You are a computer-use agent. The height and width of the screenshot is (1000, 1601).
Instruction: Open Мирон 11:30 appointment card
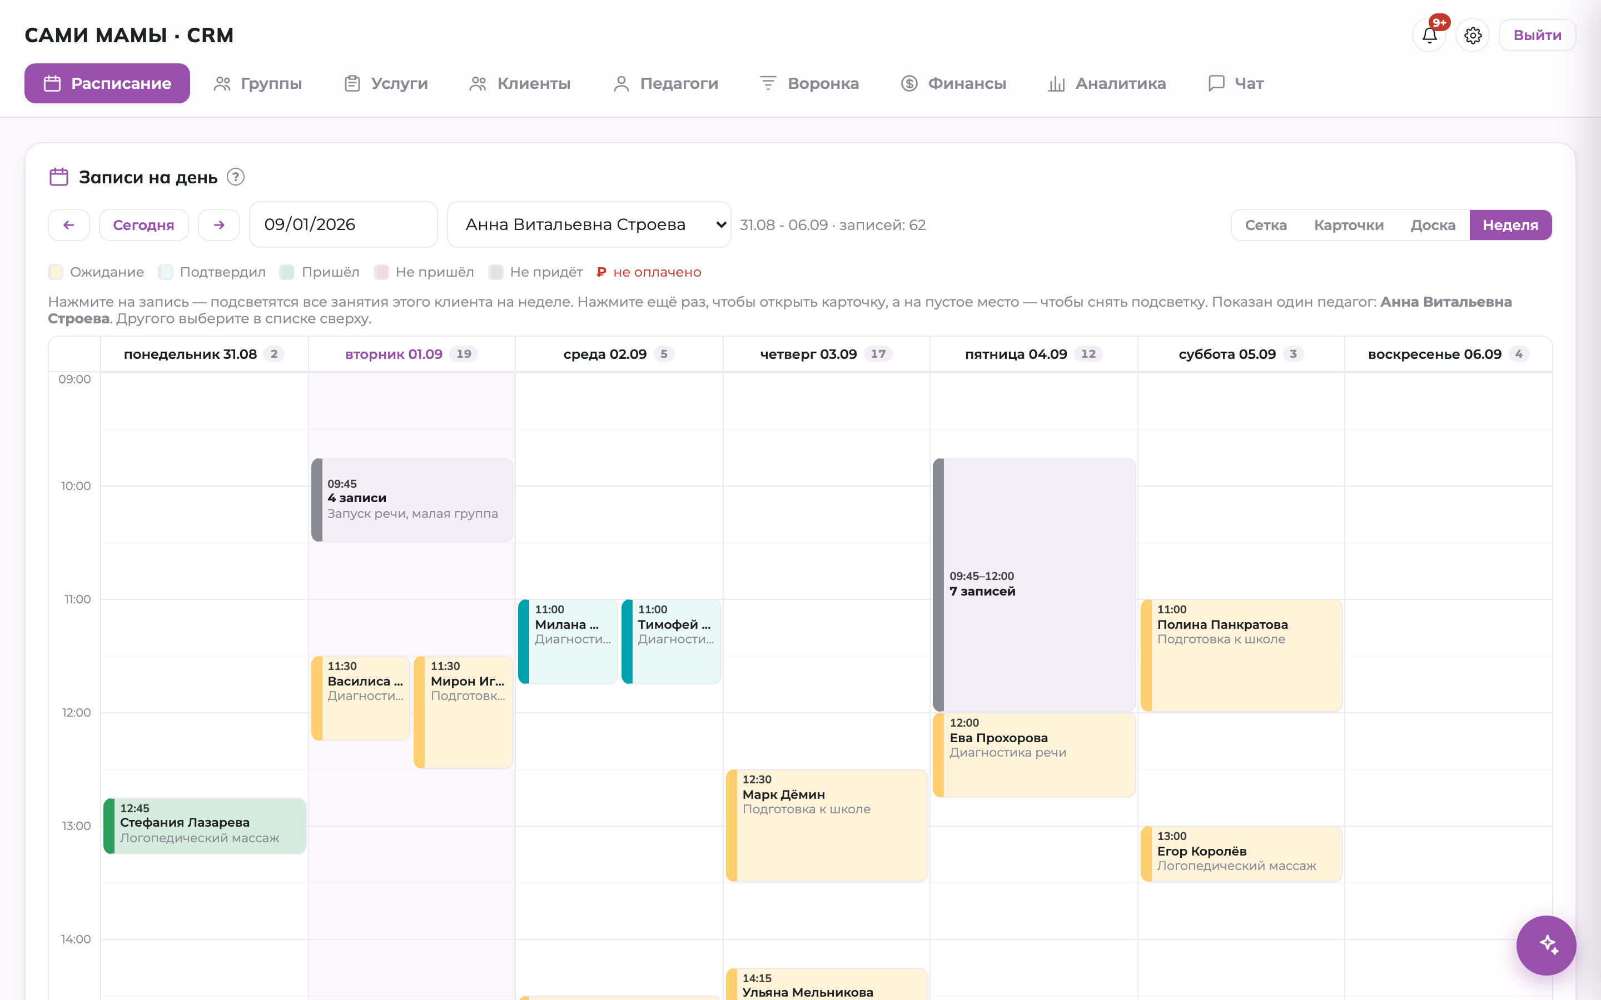(x=463, y=712)
